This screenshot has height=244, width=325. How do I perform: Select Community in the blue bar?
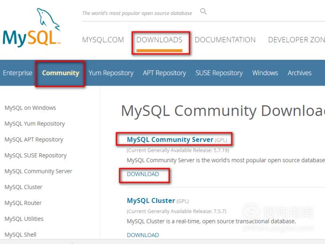pyautogui.click(x=61, y=73)
